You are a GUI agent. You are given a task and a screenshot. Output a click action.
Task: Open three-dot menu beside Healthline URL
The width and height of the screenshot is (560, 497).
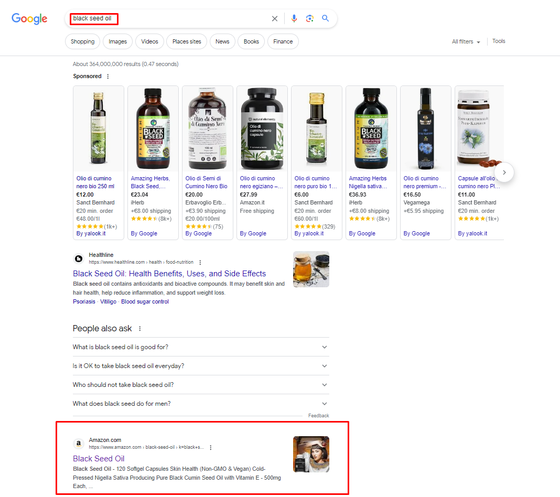coord(200,263)
